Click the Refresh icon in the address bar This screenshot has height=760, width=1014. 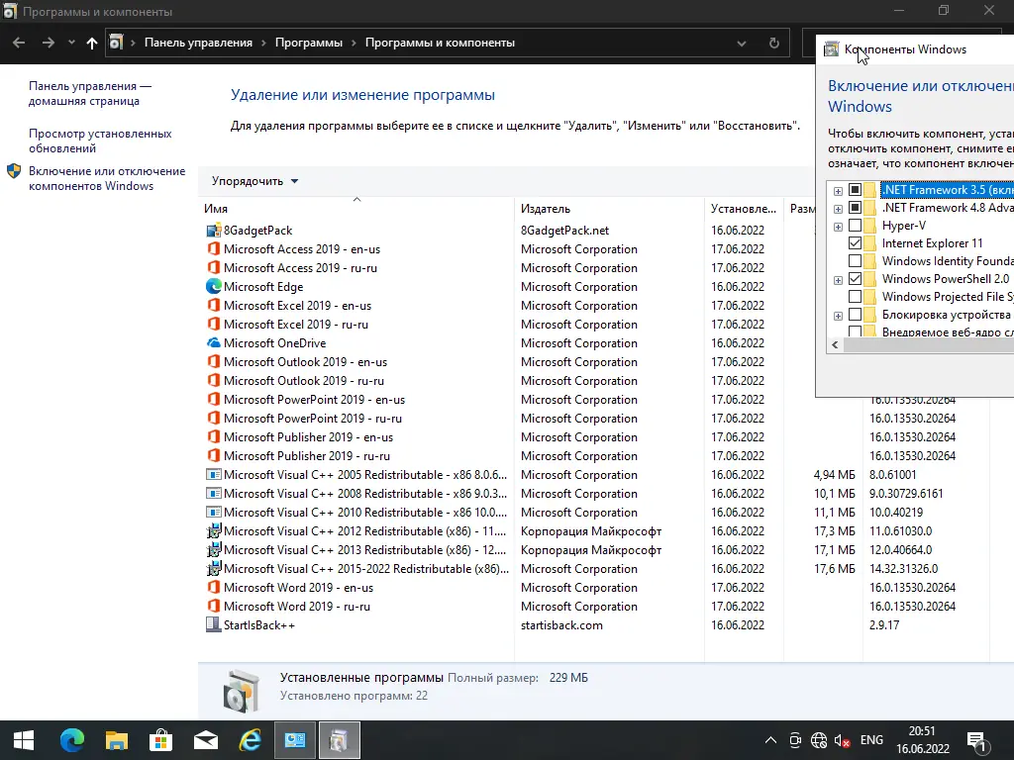click(x=773, y=43)
